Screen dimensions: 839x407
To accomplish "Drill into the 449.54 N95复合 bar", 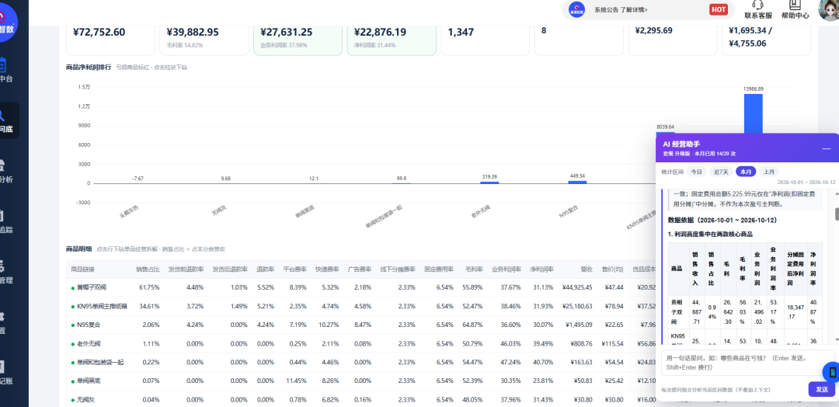I will [576, 182].
